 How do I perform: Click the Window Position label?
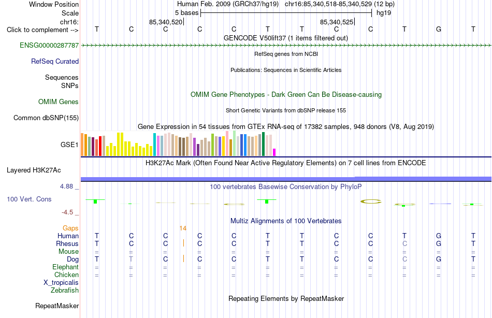(54, 4)
